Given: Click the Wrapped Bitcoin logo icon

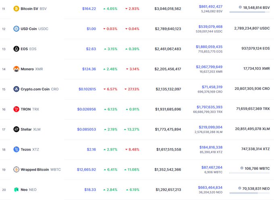Looking at the screenshot, I should click(16, 169).
